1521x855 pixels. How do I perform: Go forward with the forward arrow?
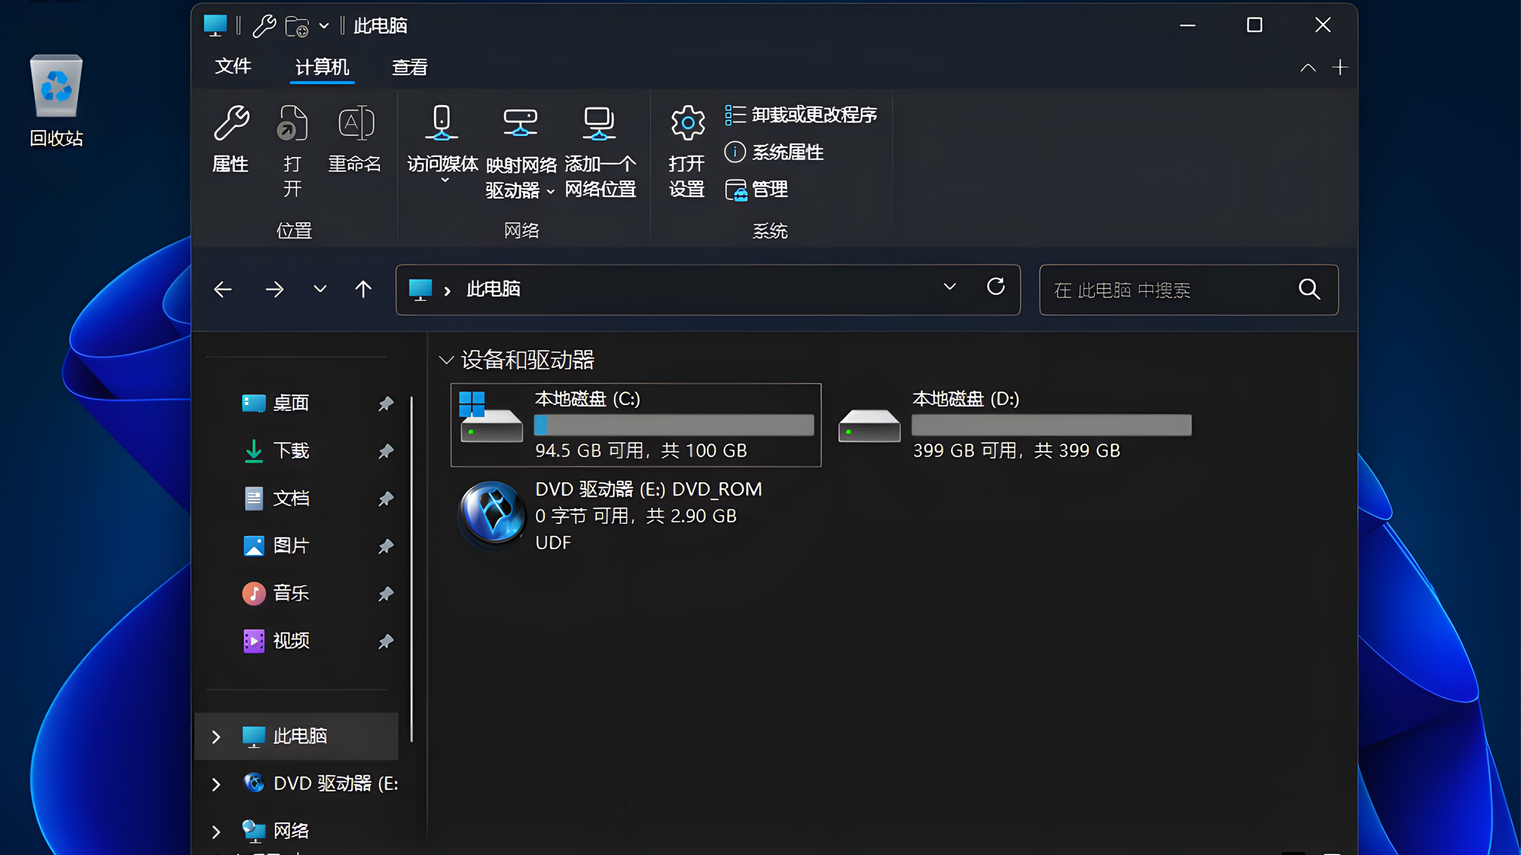[274, 290]
